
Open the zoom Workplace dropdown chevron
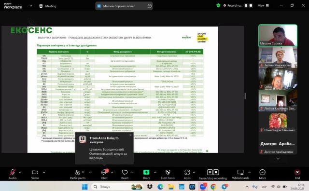click(x=31, y=6)
